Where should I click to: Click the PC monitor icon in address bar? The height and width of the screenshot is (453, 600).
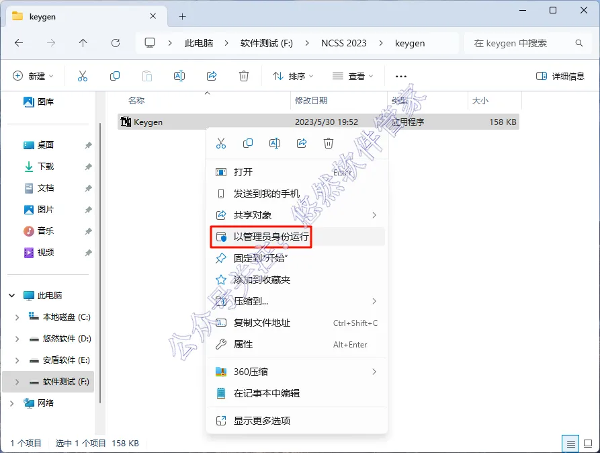(150, 43)
